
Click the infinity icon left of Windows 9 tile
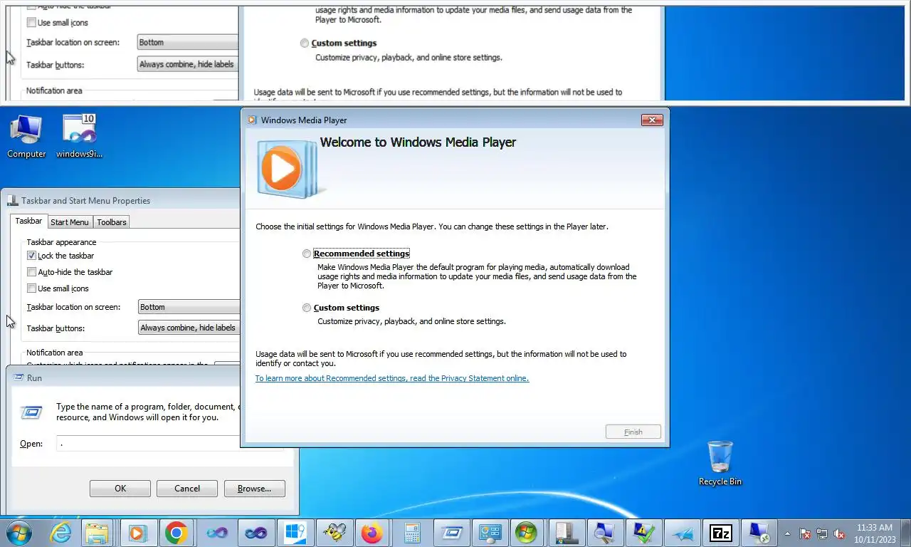[x=256, y=533]
